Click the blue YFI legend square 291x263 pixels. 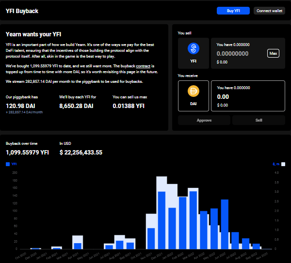click(x=8, y=164)
